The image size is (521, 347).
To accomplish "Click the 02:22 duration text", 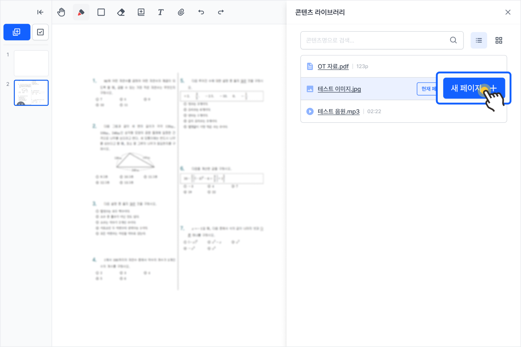I will pyautogui.click(x=374, y=112).
